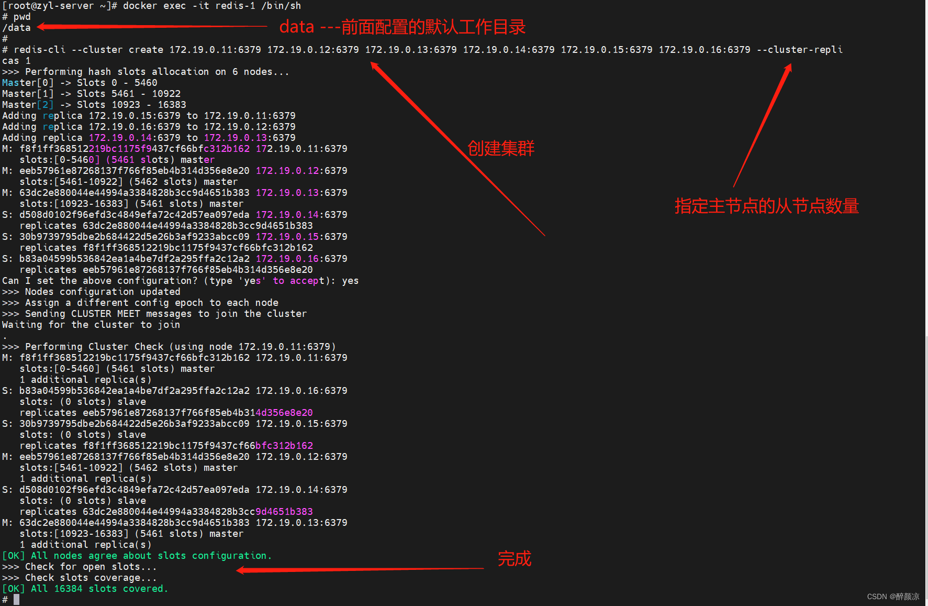Click '[OK] All nodes agree about slots configuration.' line
Viewport: 928px width, 606px height.
[x=137, y=556]
